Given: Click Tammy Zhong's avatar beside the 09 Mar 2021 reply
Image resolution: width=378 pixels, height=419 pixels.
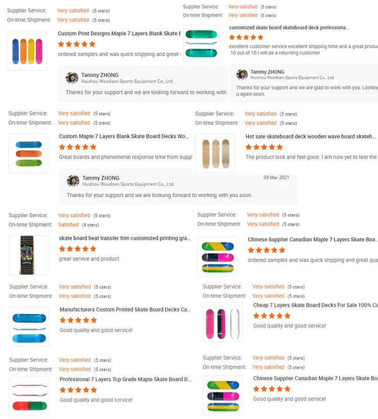Looking at the screenshot, I should [73, 181].
